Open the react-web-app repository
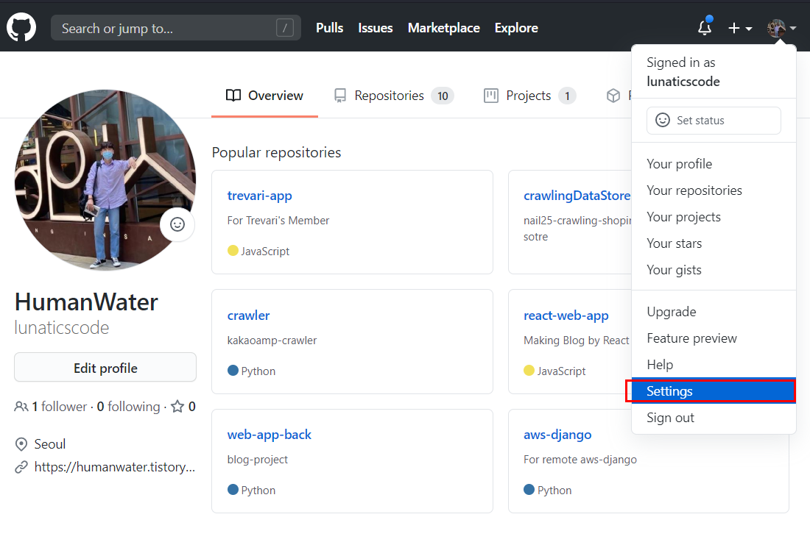The height and width of the screenshot is (542, 810). [x=566, y=315]
